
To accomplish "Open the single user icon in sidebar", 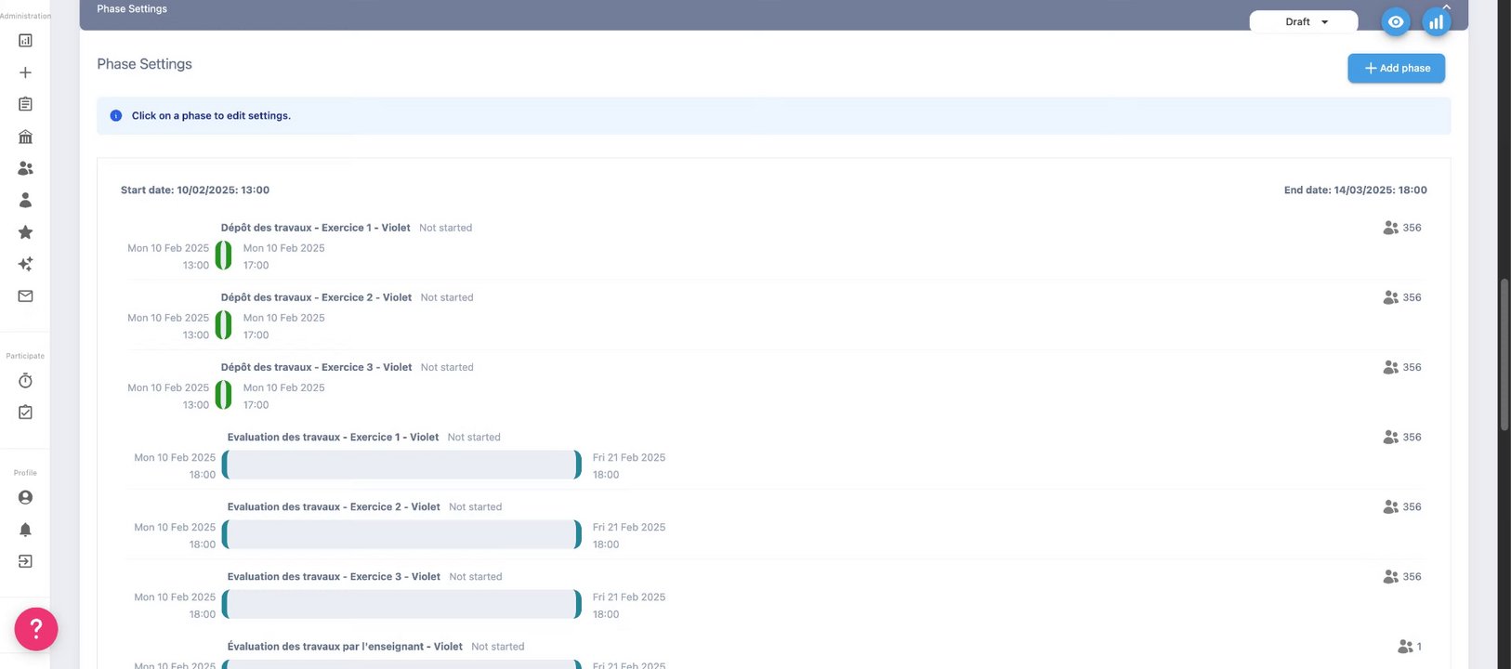I will (25, 200).
